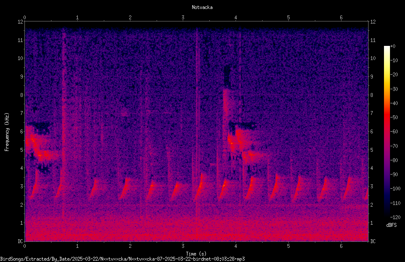Viewport: 405px width, 262px height.
Task: Click the 1-second marker on bottom axis
Action: tap(77, 246)
